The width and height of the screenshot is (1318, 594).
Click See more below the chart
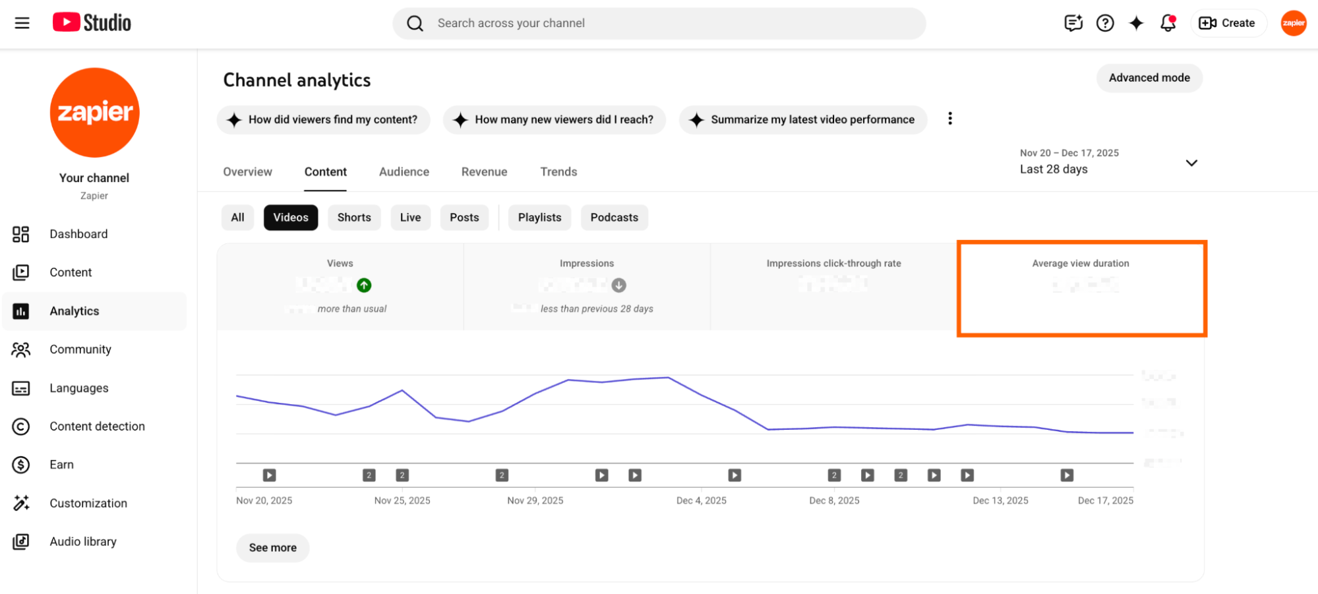pos(272,547)
